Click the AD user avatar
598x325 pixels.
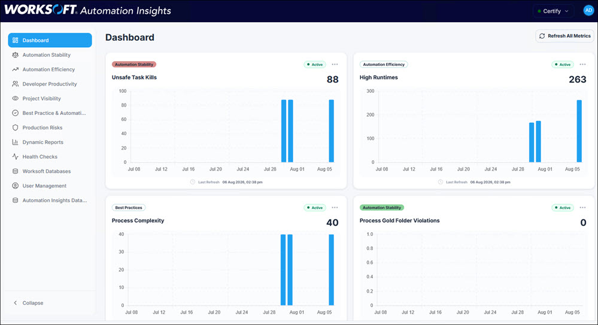coord(588,11)
